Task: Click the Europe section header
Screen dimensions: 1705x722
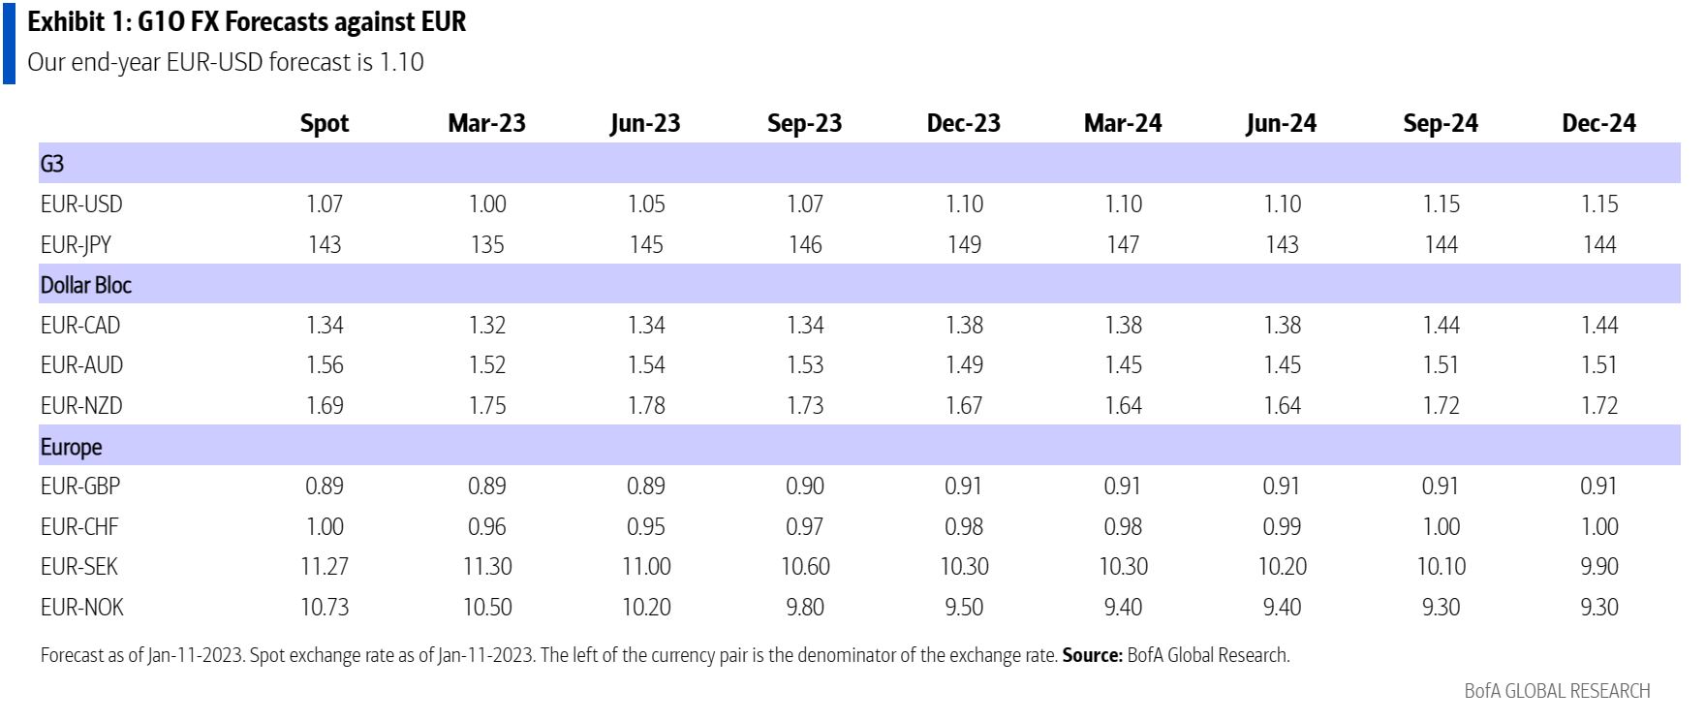Action: (71, 447)
